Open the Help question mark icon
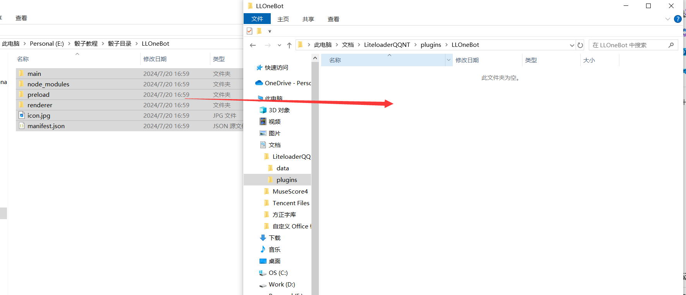The height and width of the screenshot is (295, 686). coord(678,19)
